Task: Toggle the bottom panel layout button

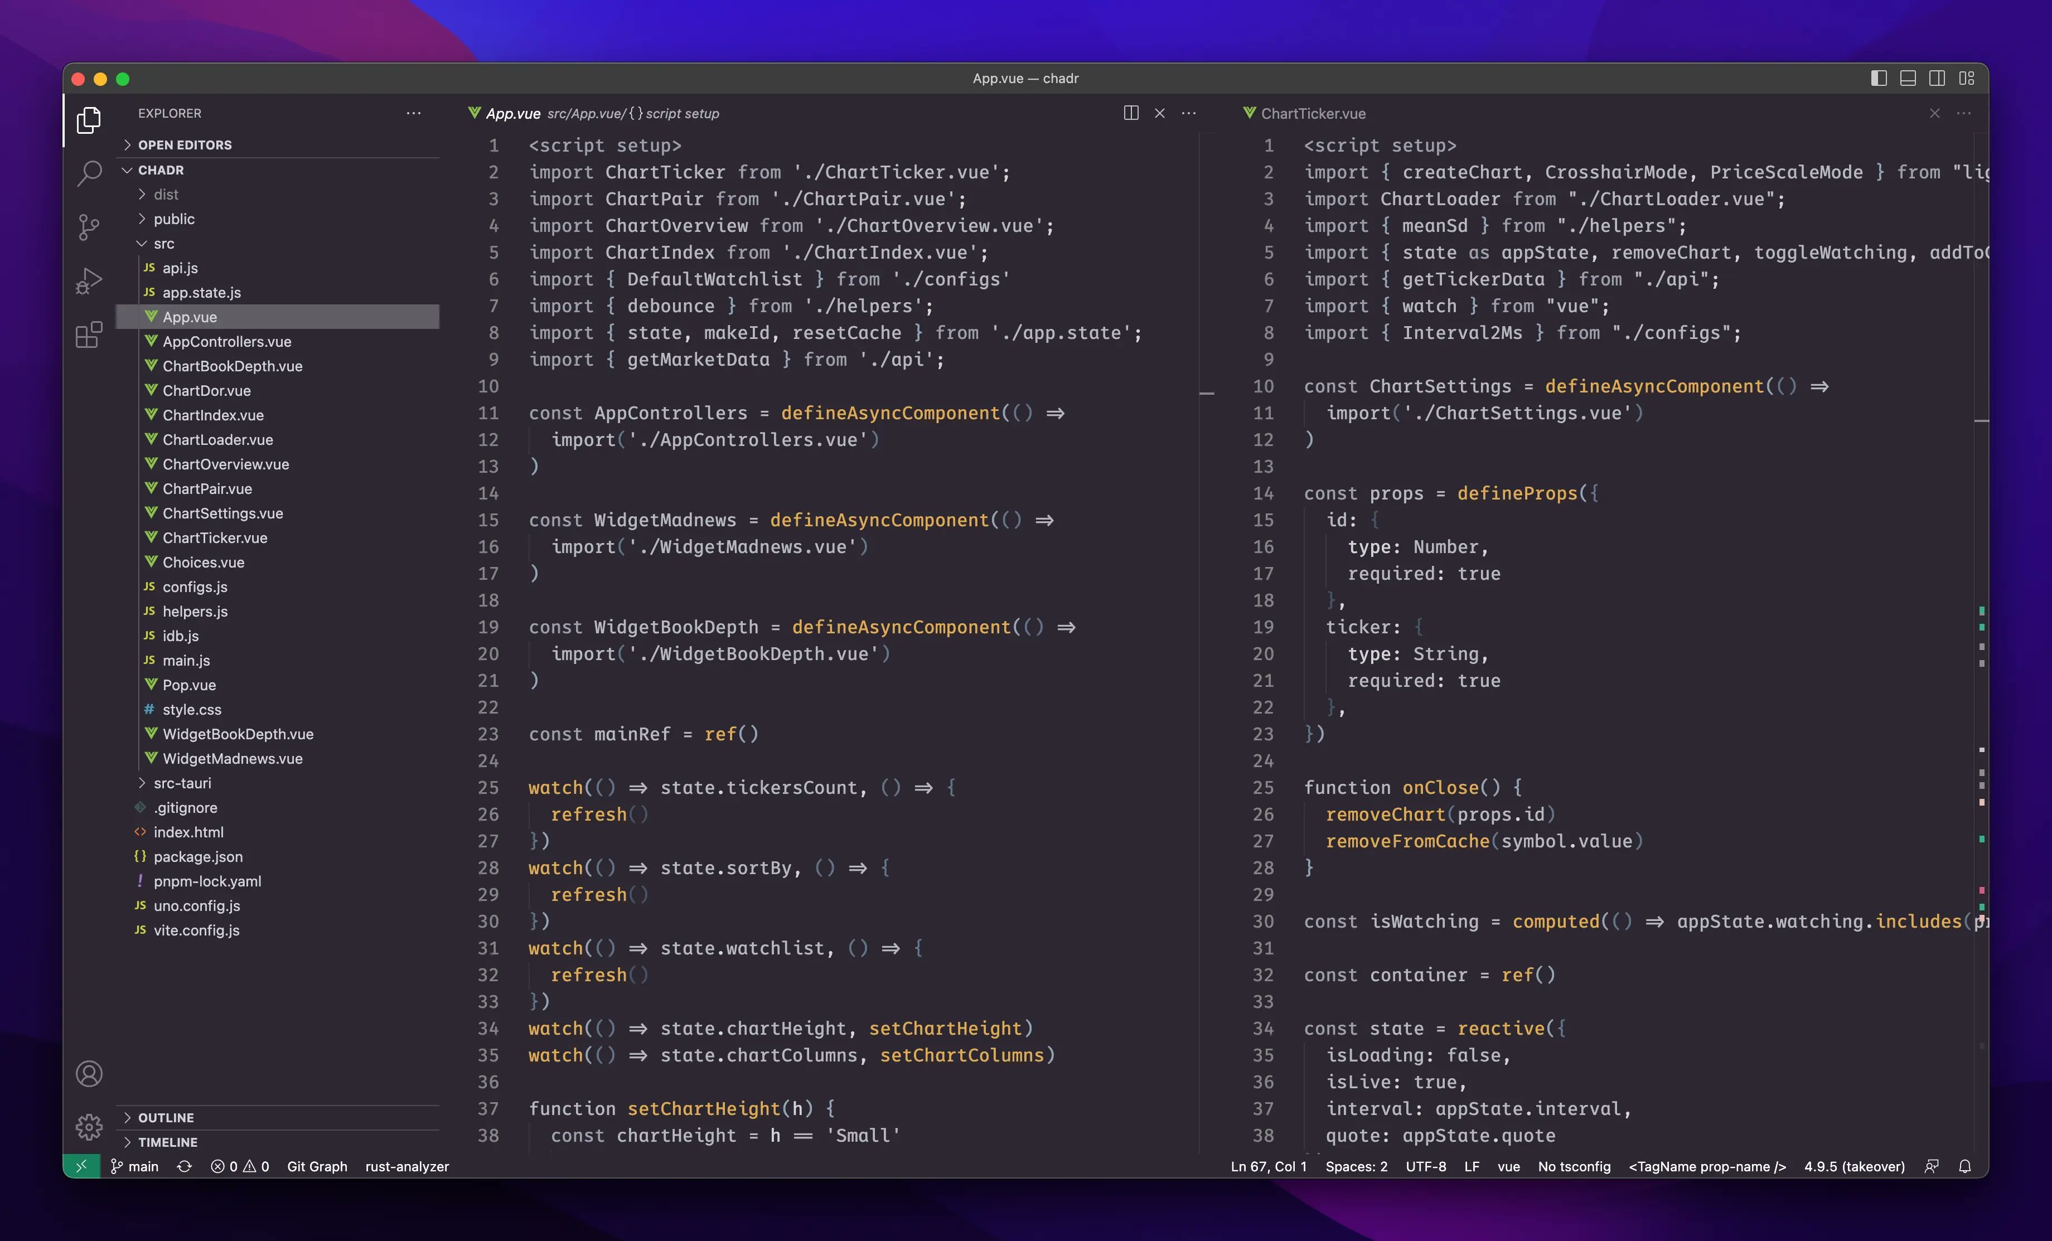Action: tap(1908, 78)
